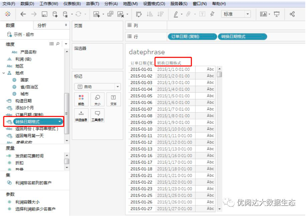Click the add new data source icon
The width and height of the screenshot is (306, 217).
(55, 14)
